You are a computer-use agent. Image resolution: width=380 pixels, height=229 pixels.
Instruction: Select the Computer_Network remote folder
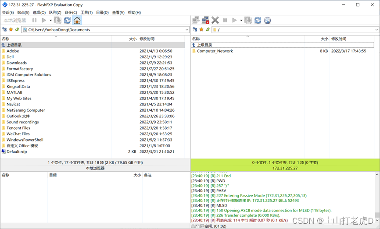(215, 51)
